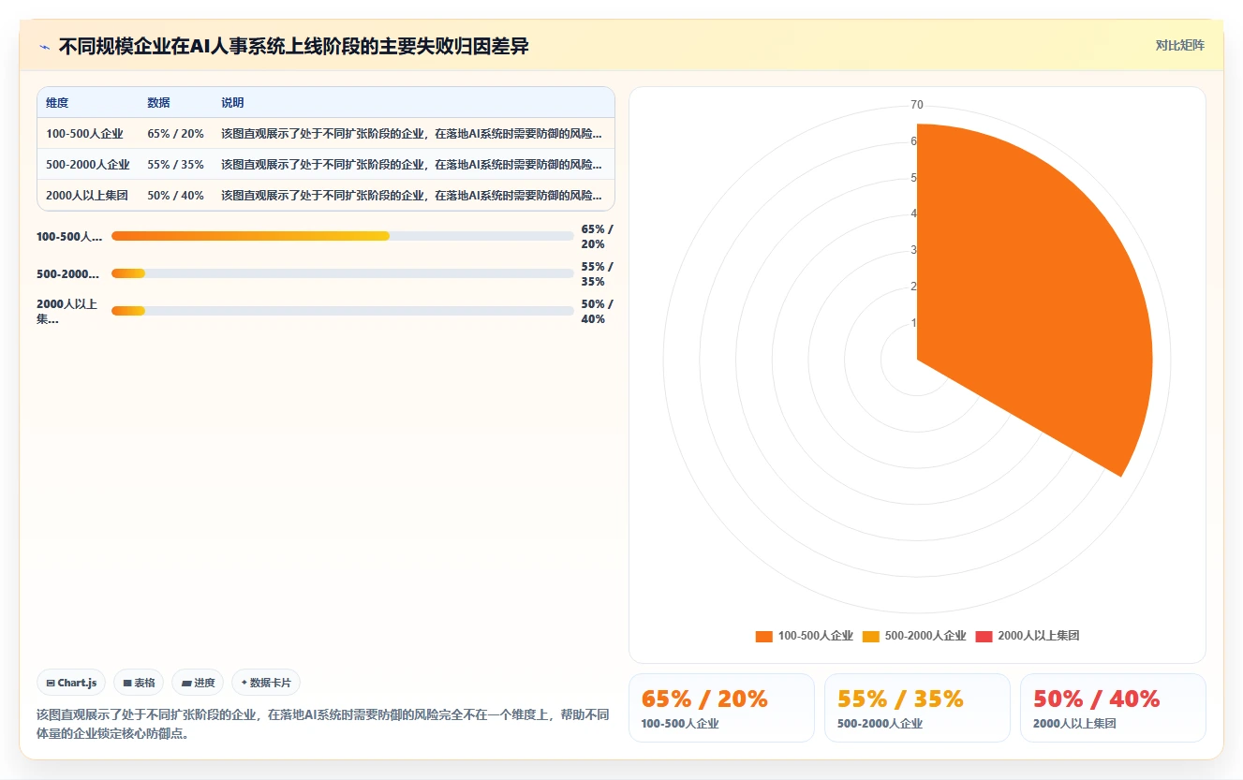This screenshot has width=1243, height=780.
Task: Open the 65% / 20% data card
Action: click(721, 708)
